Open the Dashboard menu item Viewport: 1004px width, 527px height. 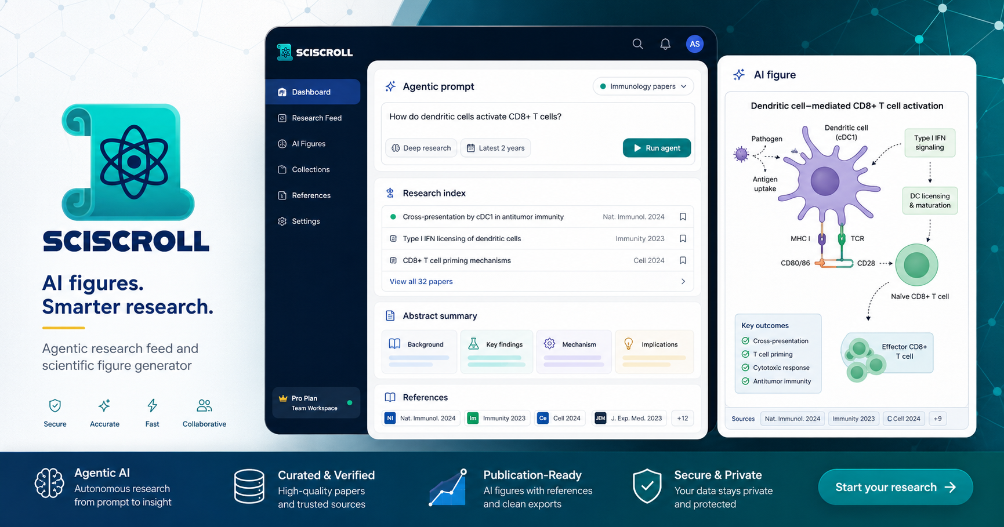pyautogui.click(x=313, y=92)
